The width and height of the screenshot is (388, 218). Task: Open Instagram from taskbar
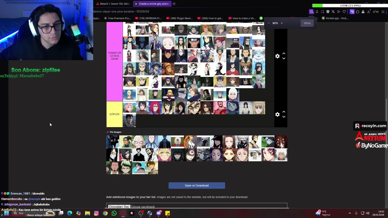pyautogui.click(x=96, y=213)
